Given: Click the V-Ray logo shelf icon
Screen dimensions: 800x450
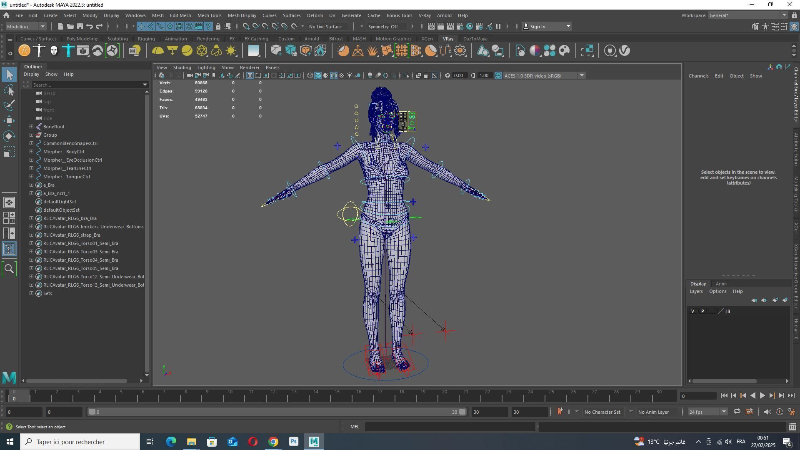Looking at the screenshot, I should (x=625, y=51).
